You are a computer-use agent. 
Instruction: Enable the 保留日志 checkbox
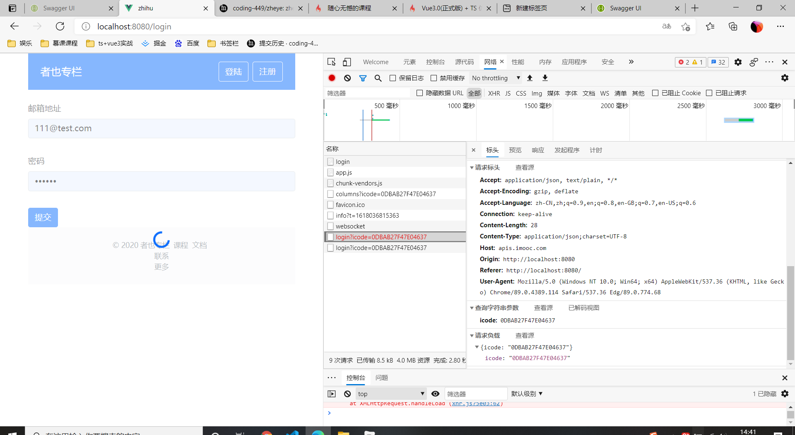click(393, 78)
